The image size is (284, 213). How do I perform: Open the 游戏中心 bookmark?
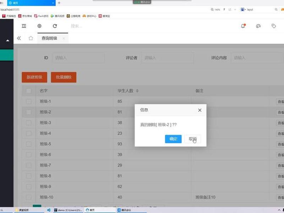point(89,16)
